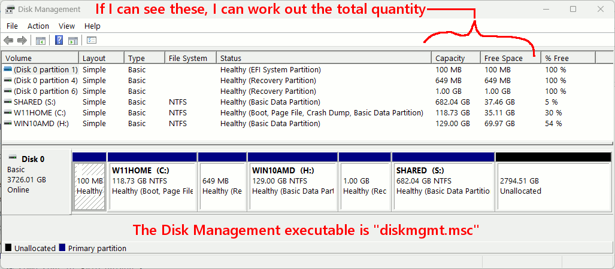The image size is (615, 269).
Task: Select the 'SHARED (S:)' name in volume list
Action: point(34,102)
